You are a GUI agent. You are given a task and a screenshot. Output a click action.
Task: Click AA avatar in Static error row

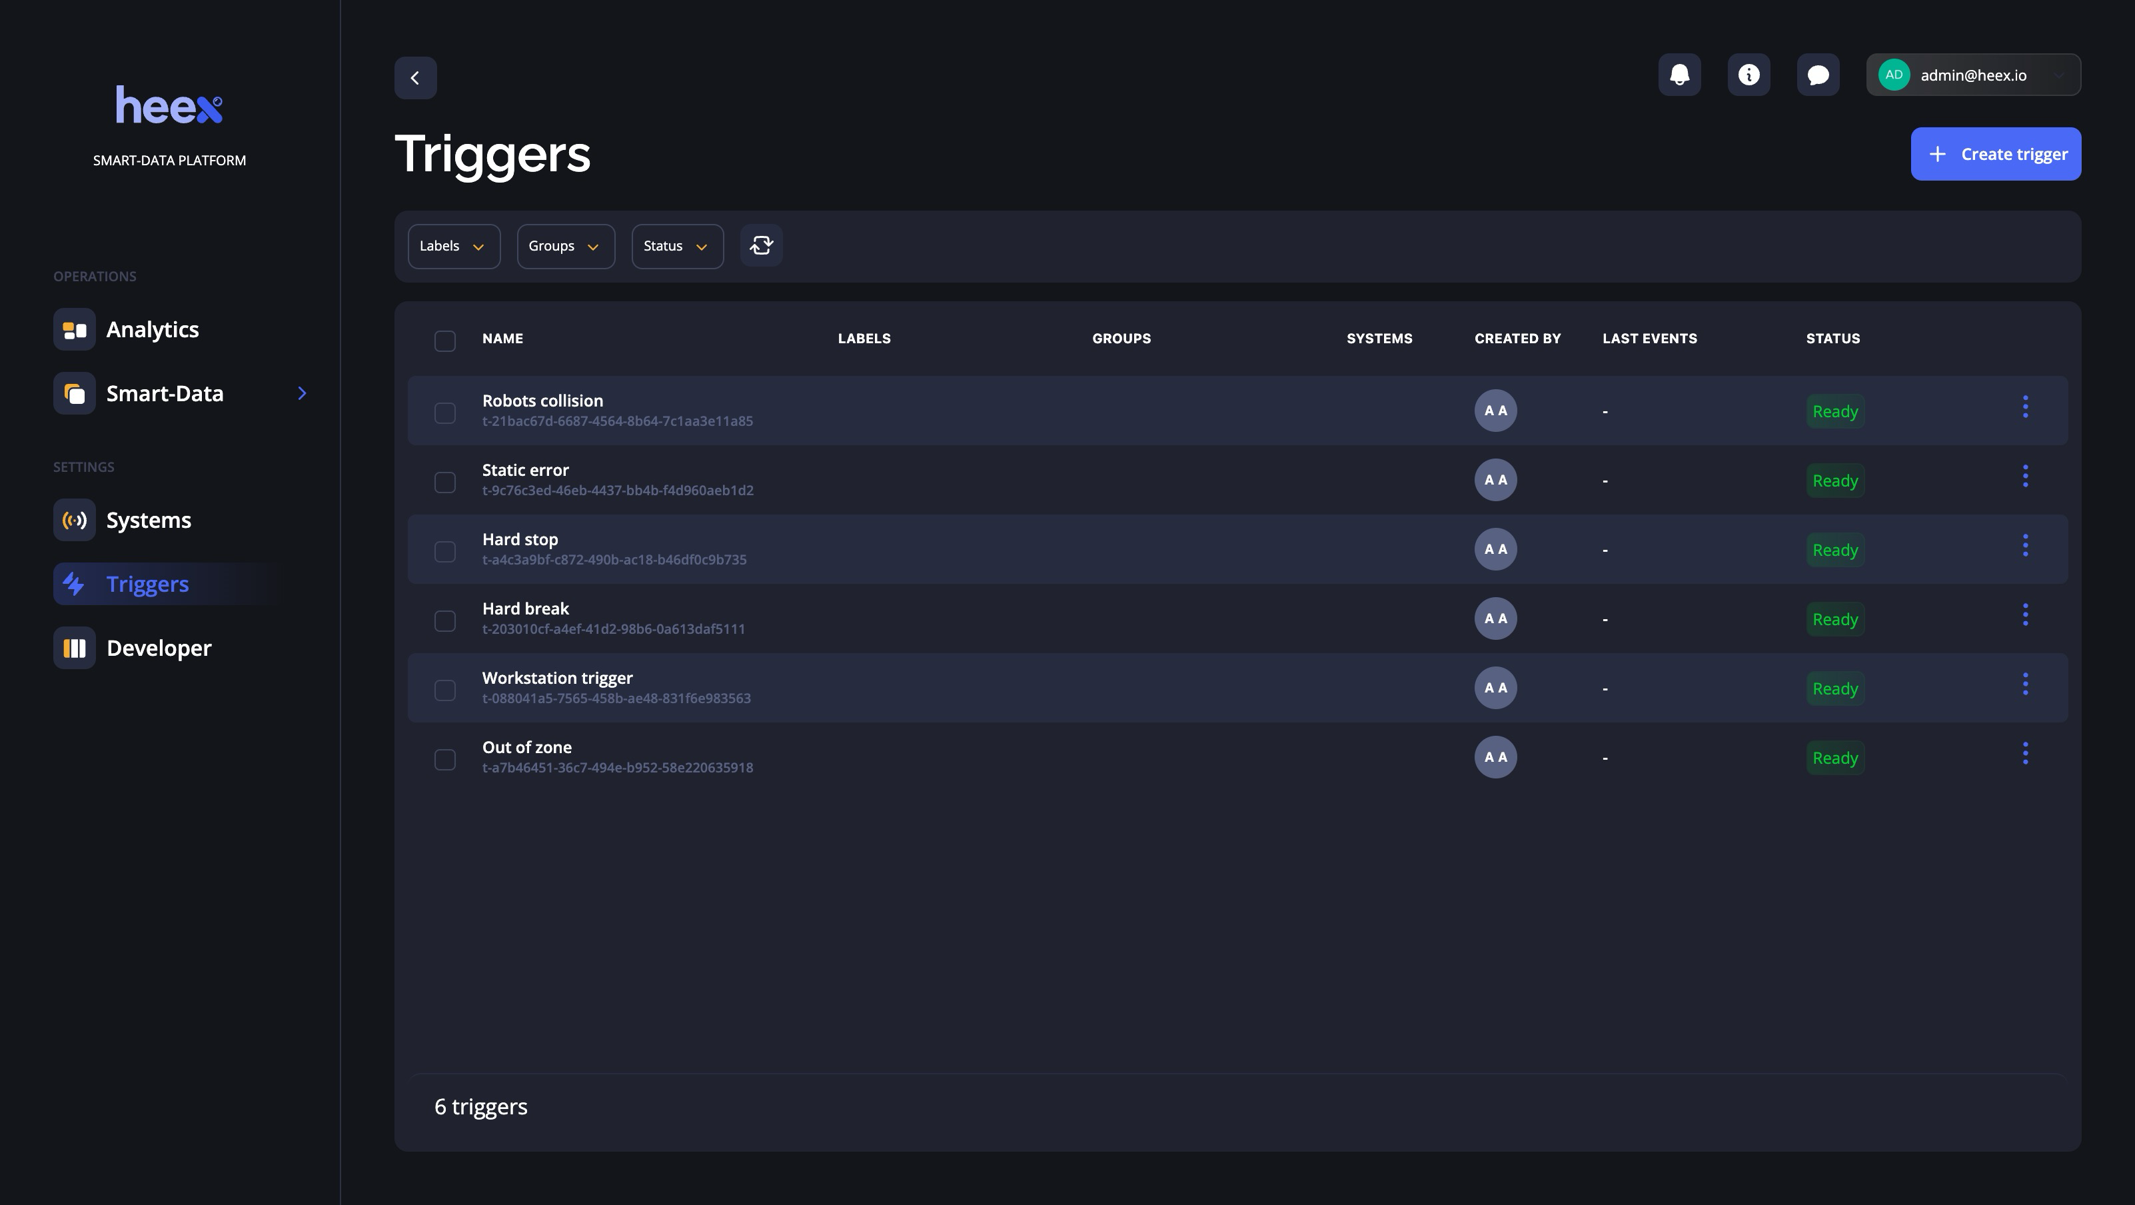click(1495, 480)
